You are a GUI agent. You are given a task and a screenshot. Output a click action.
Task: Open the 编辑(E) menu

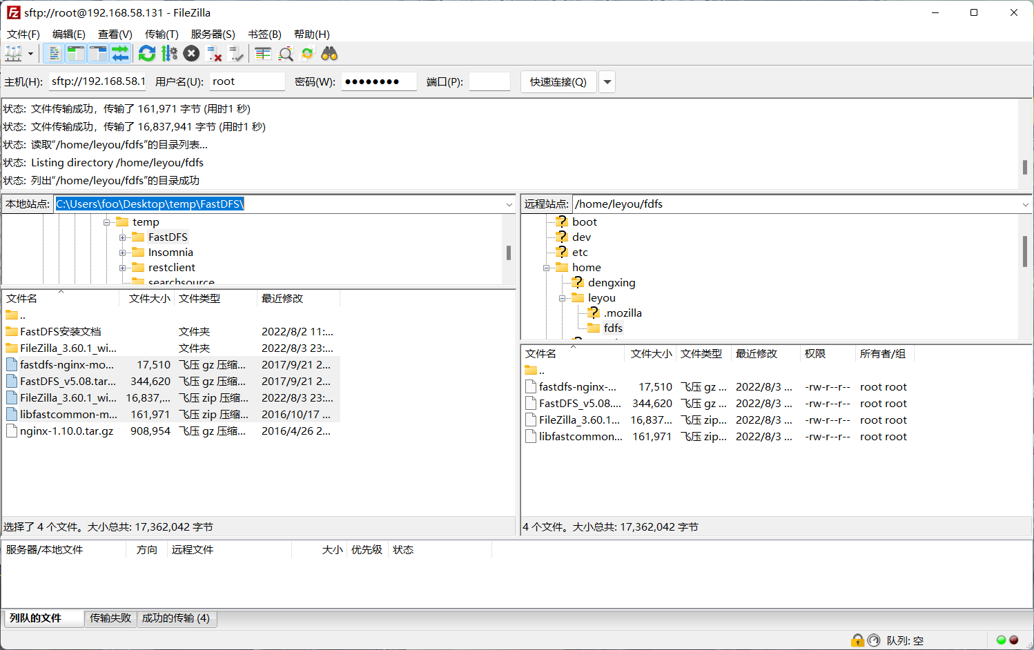[69, 34]
